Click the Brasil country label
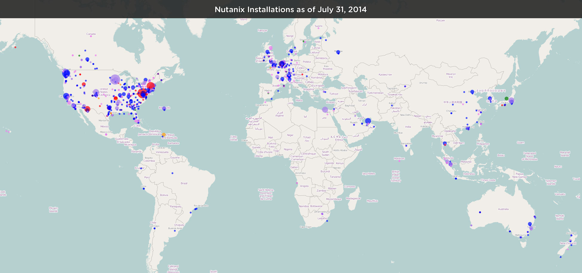The height and width of the screenshot is (273, 582). point(184,183)
